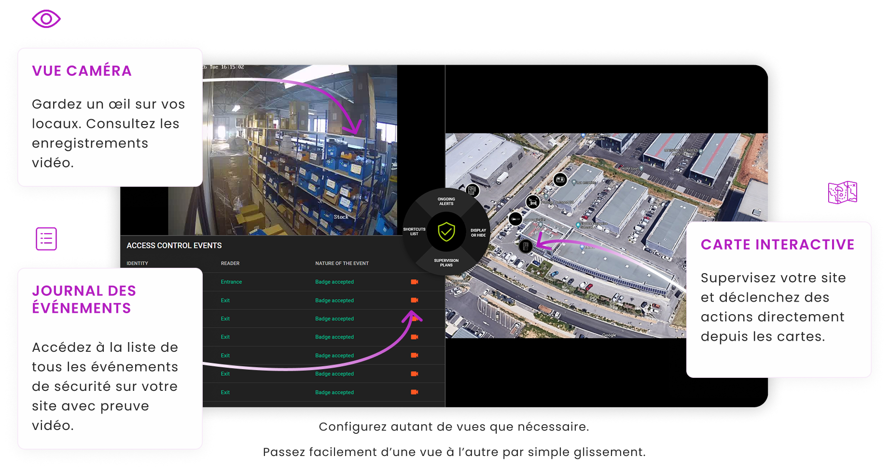Select the vehicle scanner icon on map
The height and width of the screenshot is (470, 889).
click(533, 202)
